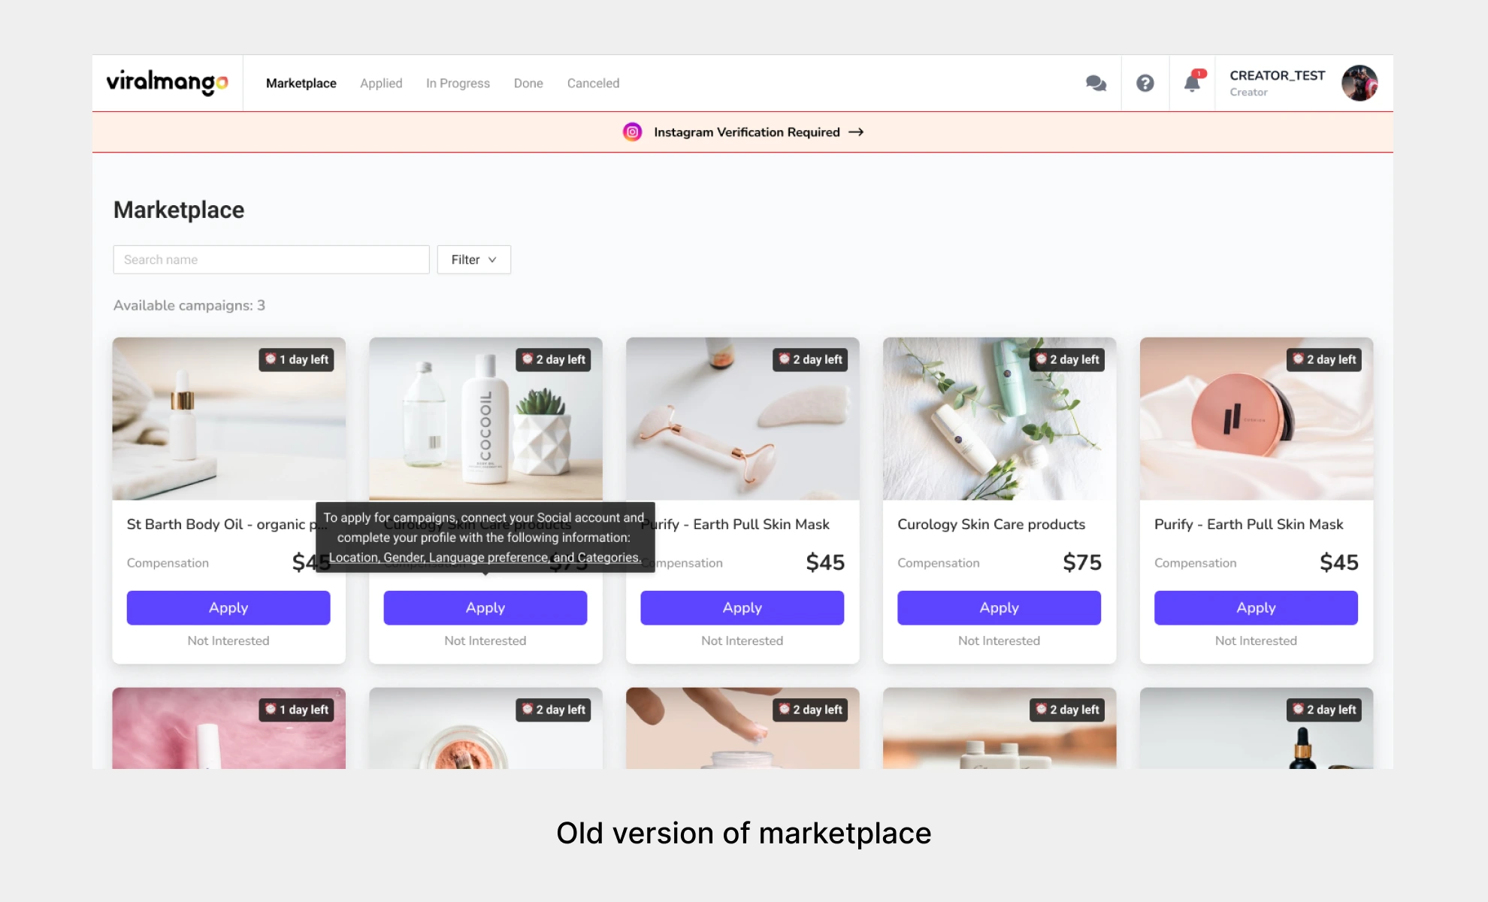Click the Viralmango logo
This screenshot has width=1488, height=902.
coord(167,83)
